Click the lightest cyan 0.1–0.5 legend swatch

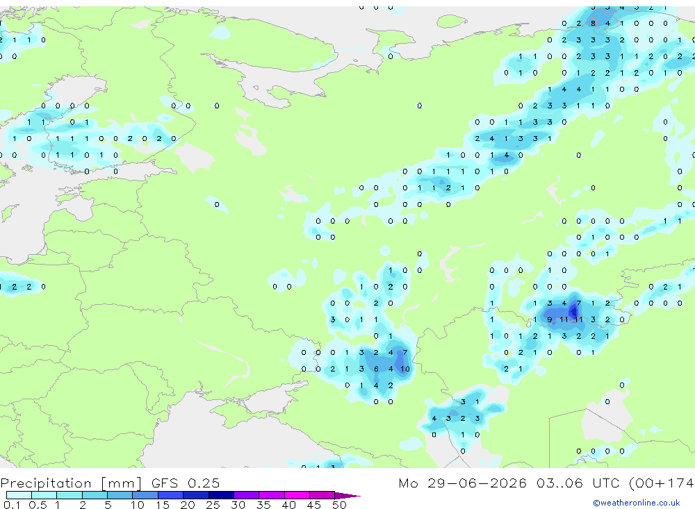point(19,495)
